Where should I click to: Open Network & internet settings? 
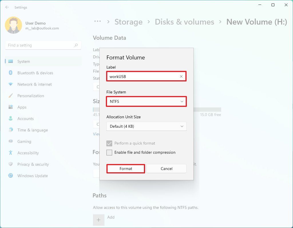pos(35,84)
